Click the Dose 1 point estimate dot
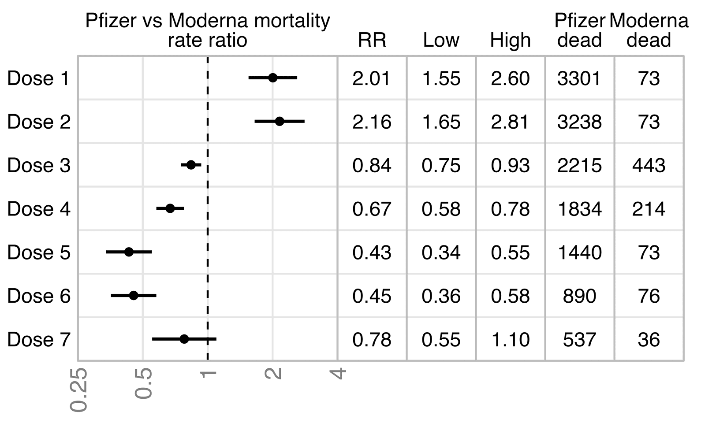 [x=273, y=78]
